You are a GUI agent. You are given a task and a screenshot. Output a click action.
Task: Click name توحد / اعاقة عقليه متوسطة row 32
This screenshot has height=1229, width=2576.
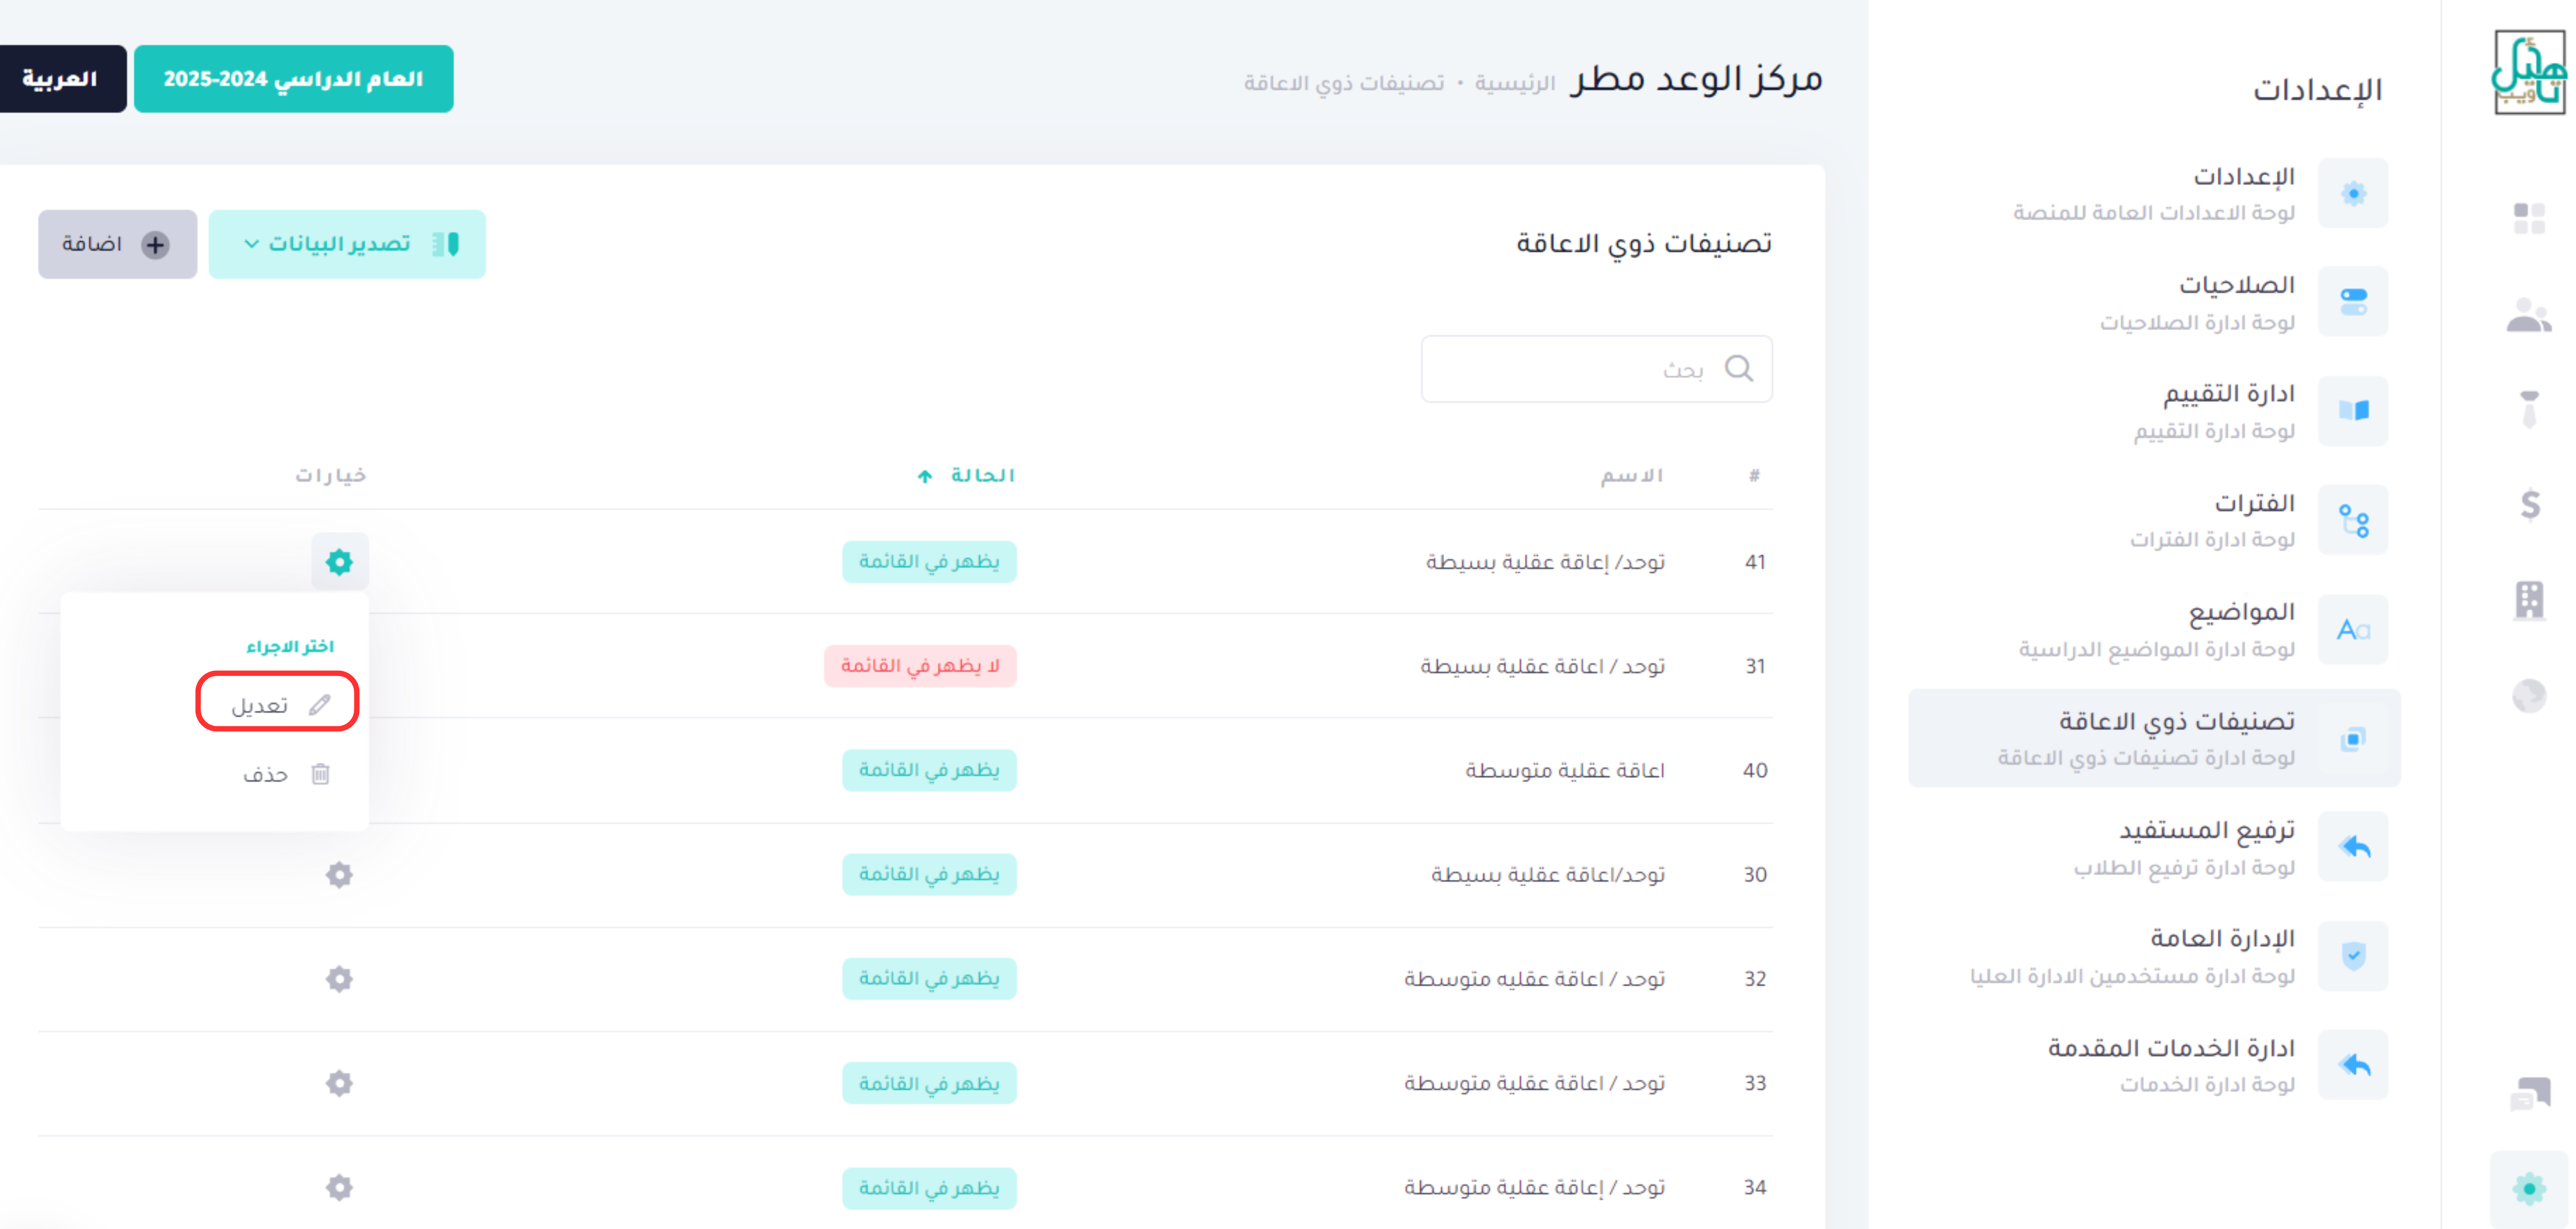click(x=1535, y=978)
